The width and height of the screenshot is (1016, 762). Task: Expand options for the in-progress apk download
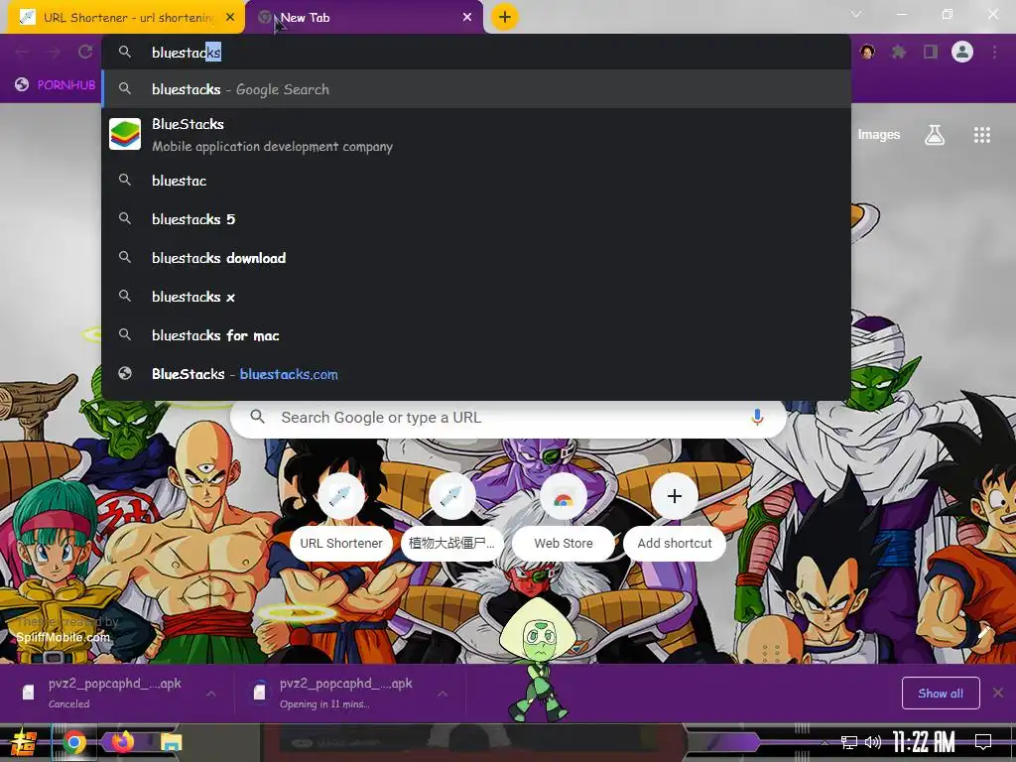[443, 694]
